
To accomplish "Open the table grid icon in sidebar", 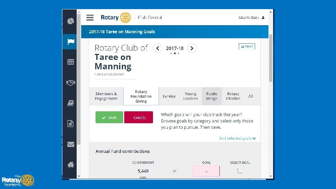I will point(71,62).
